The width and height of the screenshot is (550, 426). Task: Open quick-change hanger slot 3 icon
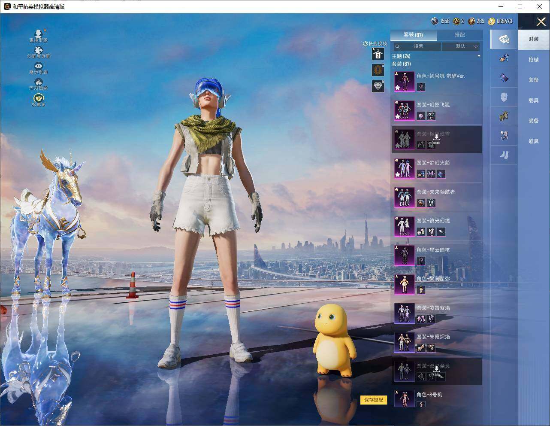(x=378, y=54)
